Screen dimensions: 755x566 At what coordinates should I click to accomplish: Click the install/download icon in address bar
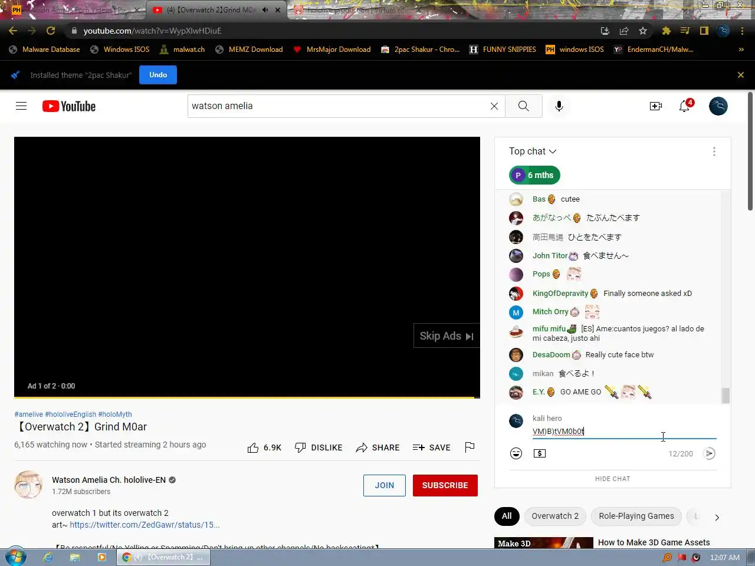605,31
